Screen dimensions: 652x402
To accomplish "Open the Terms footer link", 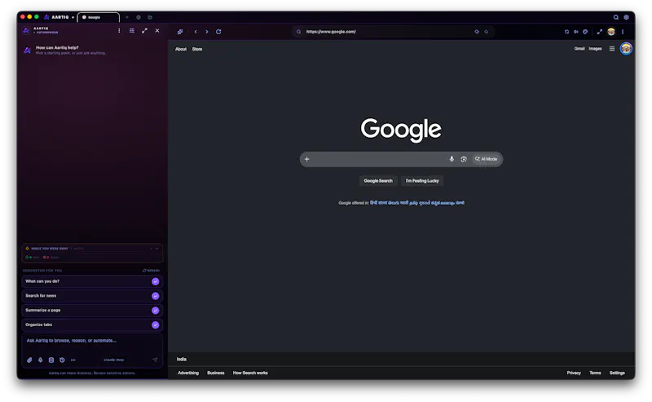I will 595,373.
